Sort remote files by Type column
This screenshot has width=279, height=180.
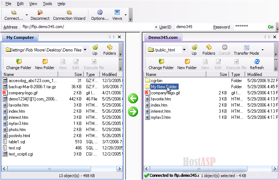pos(237,74)
